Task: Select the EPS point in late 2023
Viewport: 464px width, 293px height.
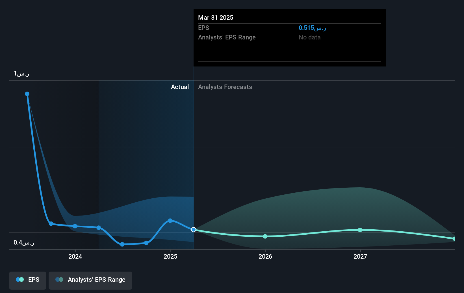Action: pos(51,224)
